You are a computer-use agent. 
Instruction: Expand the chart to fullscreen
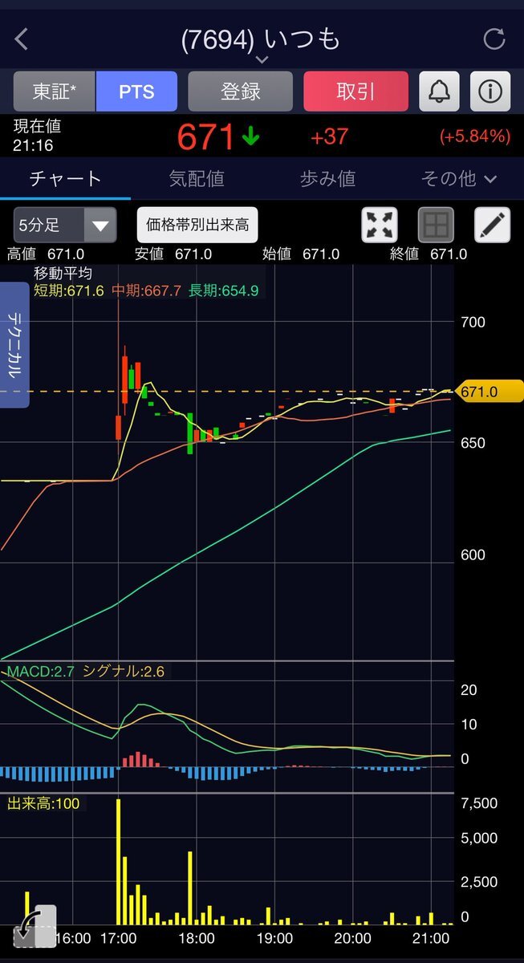[380, 225]
